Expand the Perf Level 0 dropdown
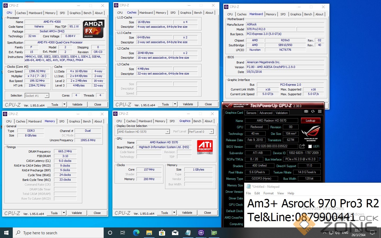381x238 pixels. tap(211, 132)
